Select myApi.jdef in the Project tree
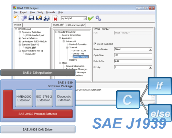The image size is (172, 138). pos(30,54)
